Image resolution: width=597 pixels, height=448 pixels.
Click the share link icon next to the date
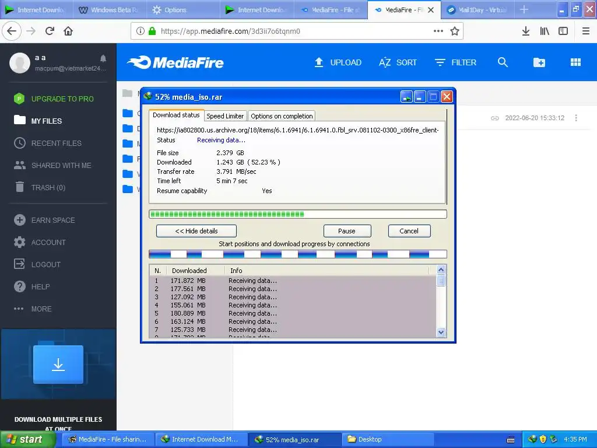pyautogui.click(x=494, y=118)
